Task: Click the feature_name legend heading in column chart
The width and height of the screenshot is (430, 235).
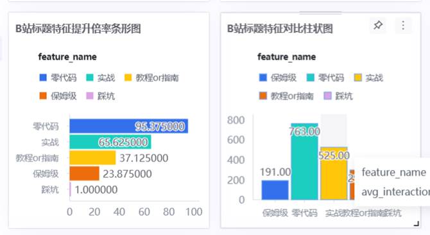Action: point(287,57)
